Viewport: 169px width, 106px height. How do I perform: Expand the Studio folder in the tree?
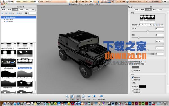[x=4, y=22]
